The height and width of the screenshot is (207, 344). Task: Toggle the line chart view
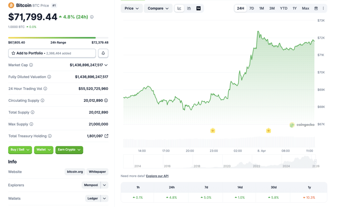click(x=179, y=8)
